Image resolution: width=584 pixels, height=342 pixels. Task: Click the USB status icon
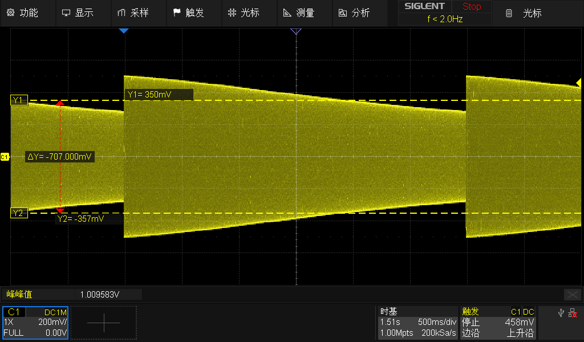coord(561,312)
